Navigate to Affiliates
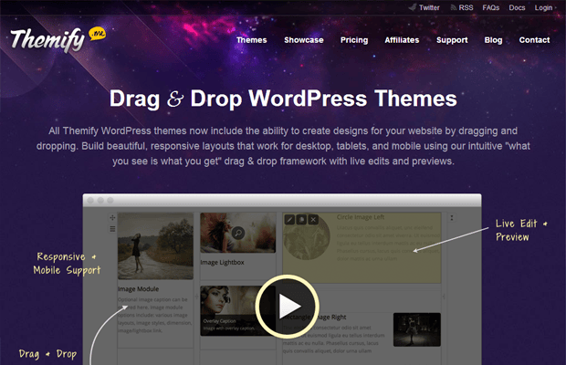Screen dimensions: 566x365 [402, 40]
